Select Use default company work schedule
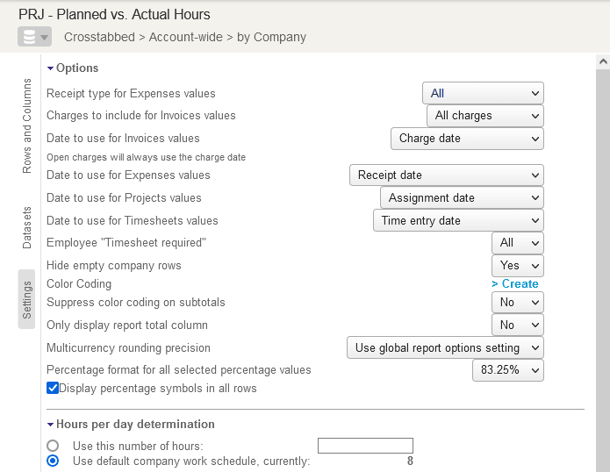610x472 pixels. [53, 461]
